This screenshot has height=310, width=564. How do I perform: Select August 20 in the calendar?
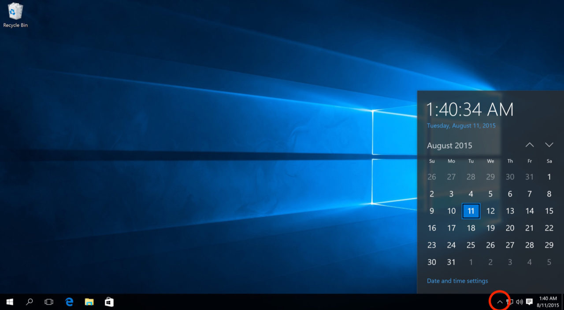click(x=510, y=228)
